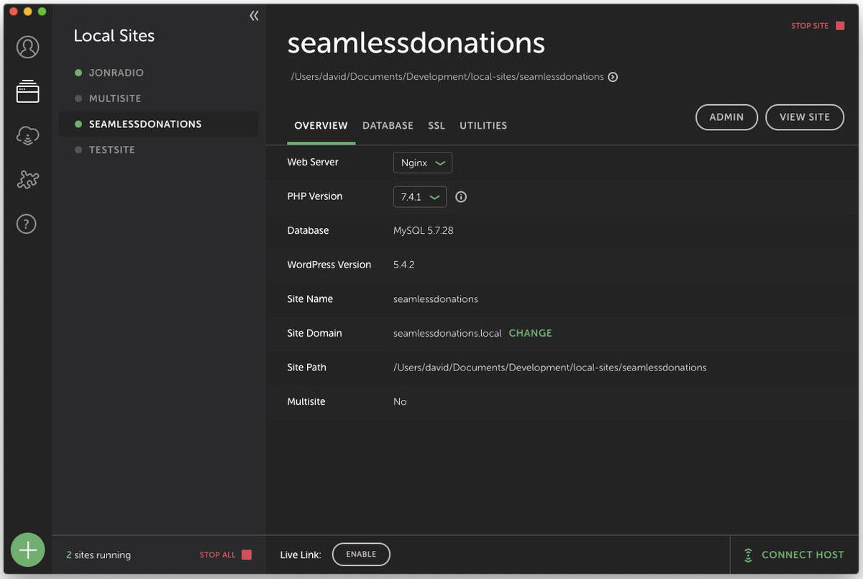This screenshot has width=863, height=579.
Task: Select the JONRADIO site in list
Action: click(116, 73)
